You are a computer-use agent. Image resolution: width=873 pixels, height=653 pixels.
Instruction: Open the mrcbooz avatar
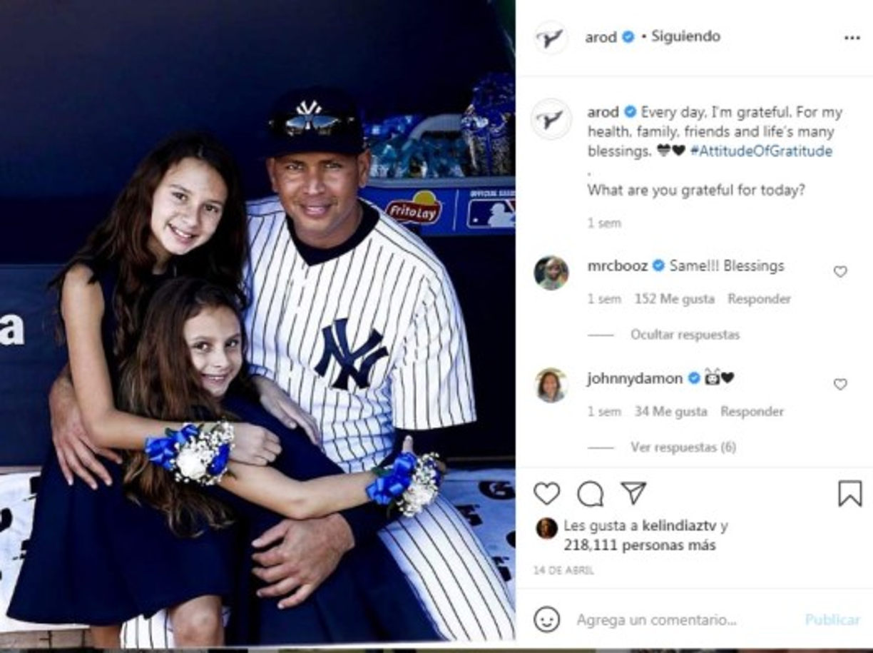click(x=551, y=273)
